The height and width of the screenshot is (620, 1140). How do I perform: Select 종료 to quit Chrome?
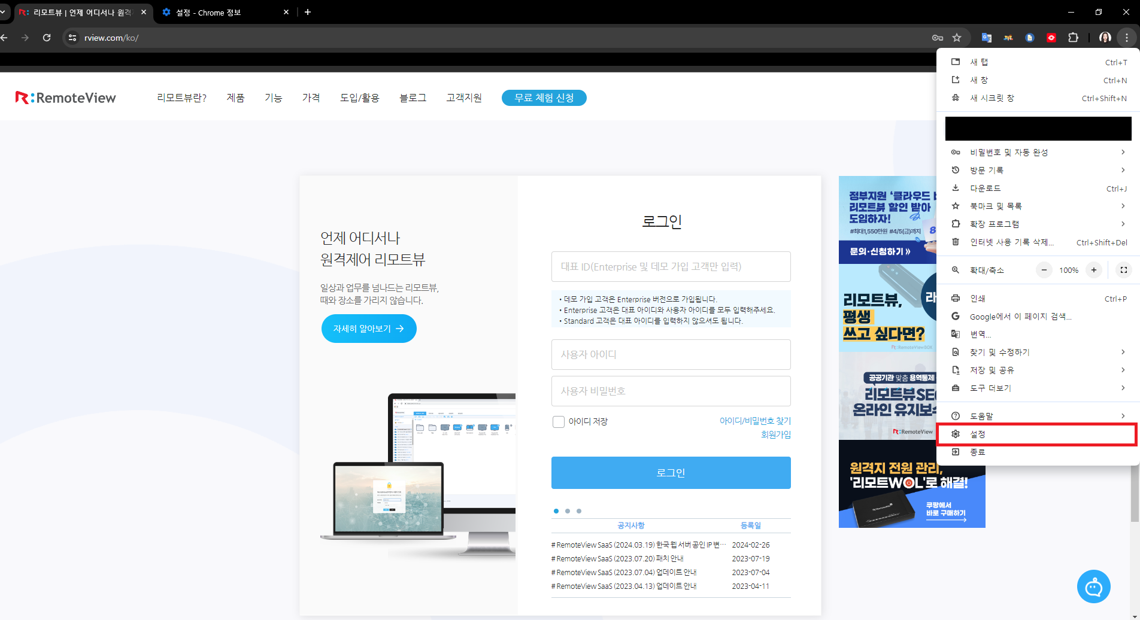pos(1038,452)
